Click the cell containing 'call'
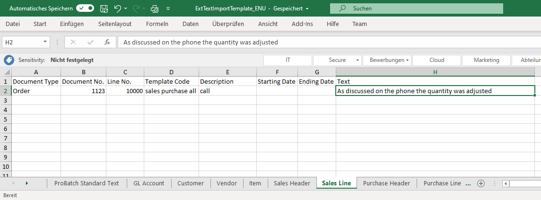Screen dimensions: 541x200 coord(228,91)
